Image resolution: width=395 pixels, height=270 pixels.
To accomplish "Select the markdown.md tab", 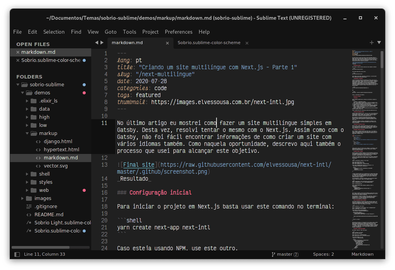I will [x=140, y=43].
